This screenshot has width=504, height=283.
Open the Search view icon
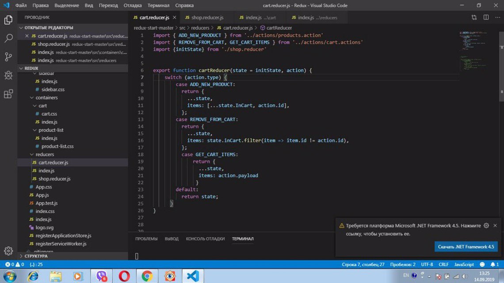click(8, 38)
